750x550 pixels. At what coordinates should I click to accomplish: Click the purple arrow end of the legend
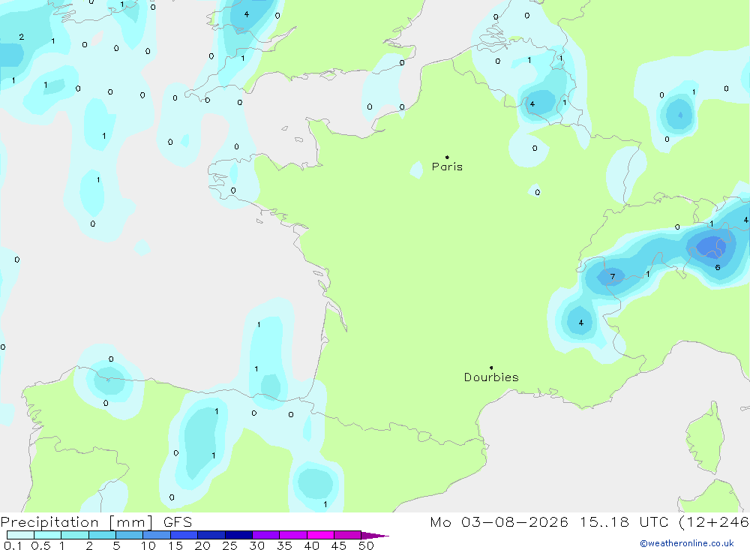pos(375,536)
